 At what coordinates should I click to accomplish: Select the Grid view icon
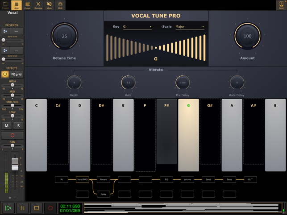[x=17, y=5]
